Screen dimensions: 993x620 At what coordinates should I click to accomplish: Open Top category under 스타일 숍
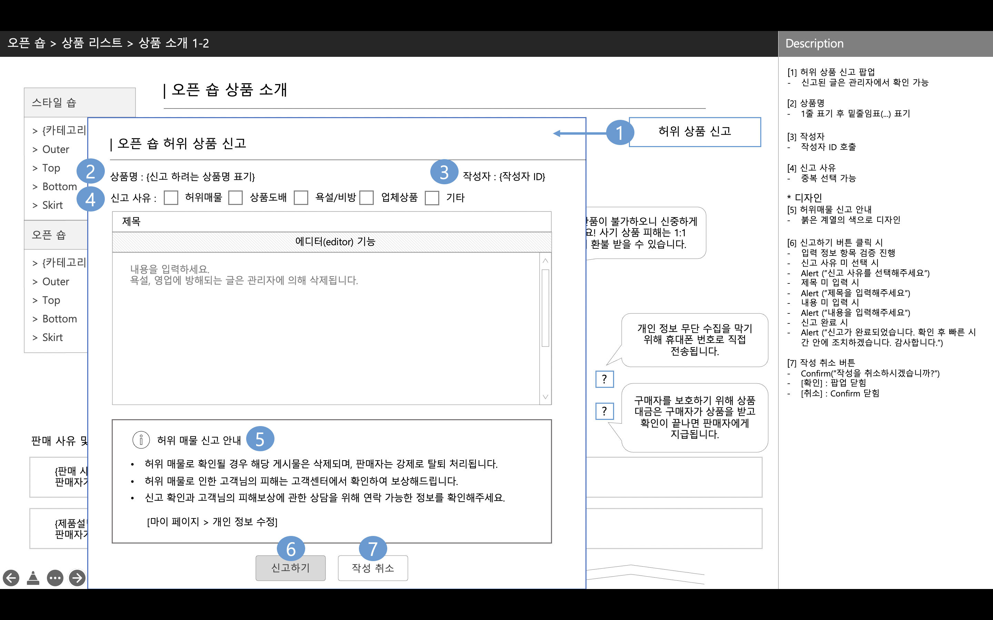coord(51,168)
